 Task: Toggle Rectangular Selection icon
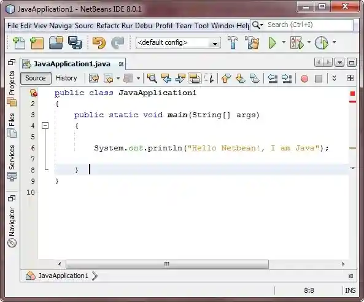click(209, 78)
